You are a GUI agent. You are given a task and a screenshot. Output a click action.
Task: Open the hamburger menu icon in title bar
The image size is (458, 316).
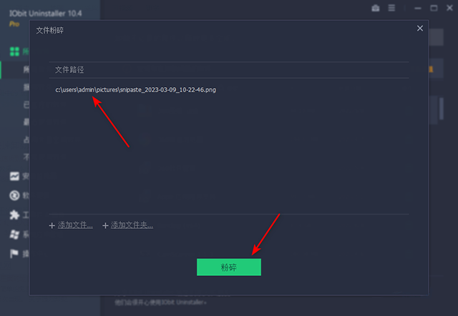(x=391, y=8)
